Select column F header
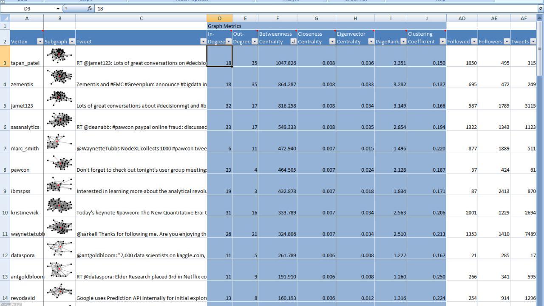Image resolution: width=544 pixels, height=306 pixels. tap(278, 18)
